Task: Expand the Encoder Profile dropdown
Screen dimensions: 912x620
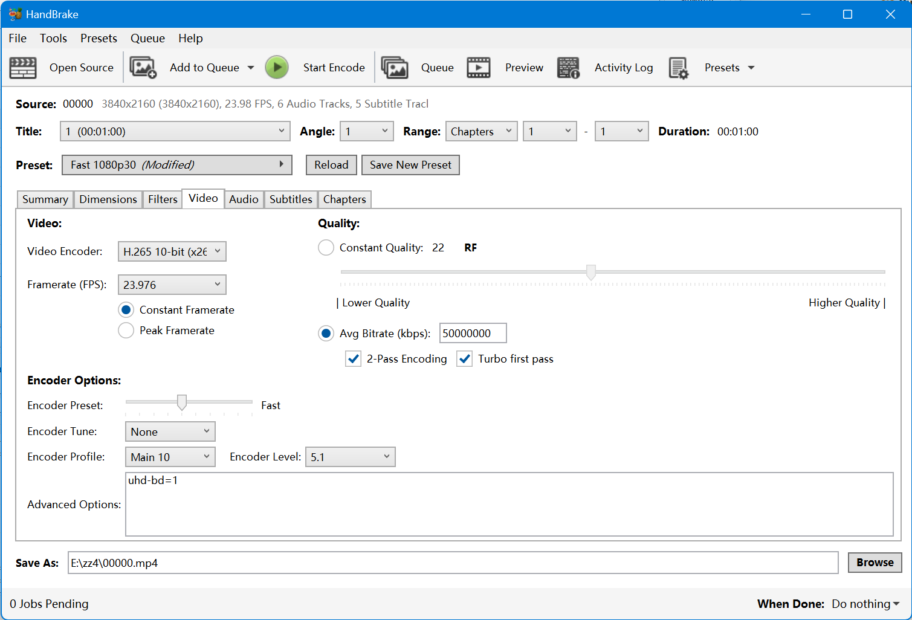Action: point(170,457)
